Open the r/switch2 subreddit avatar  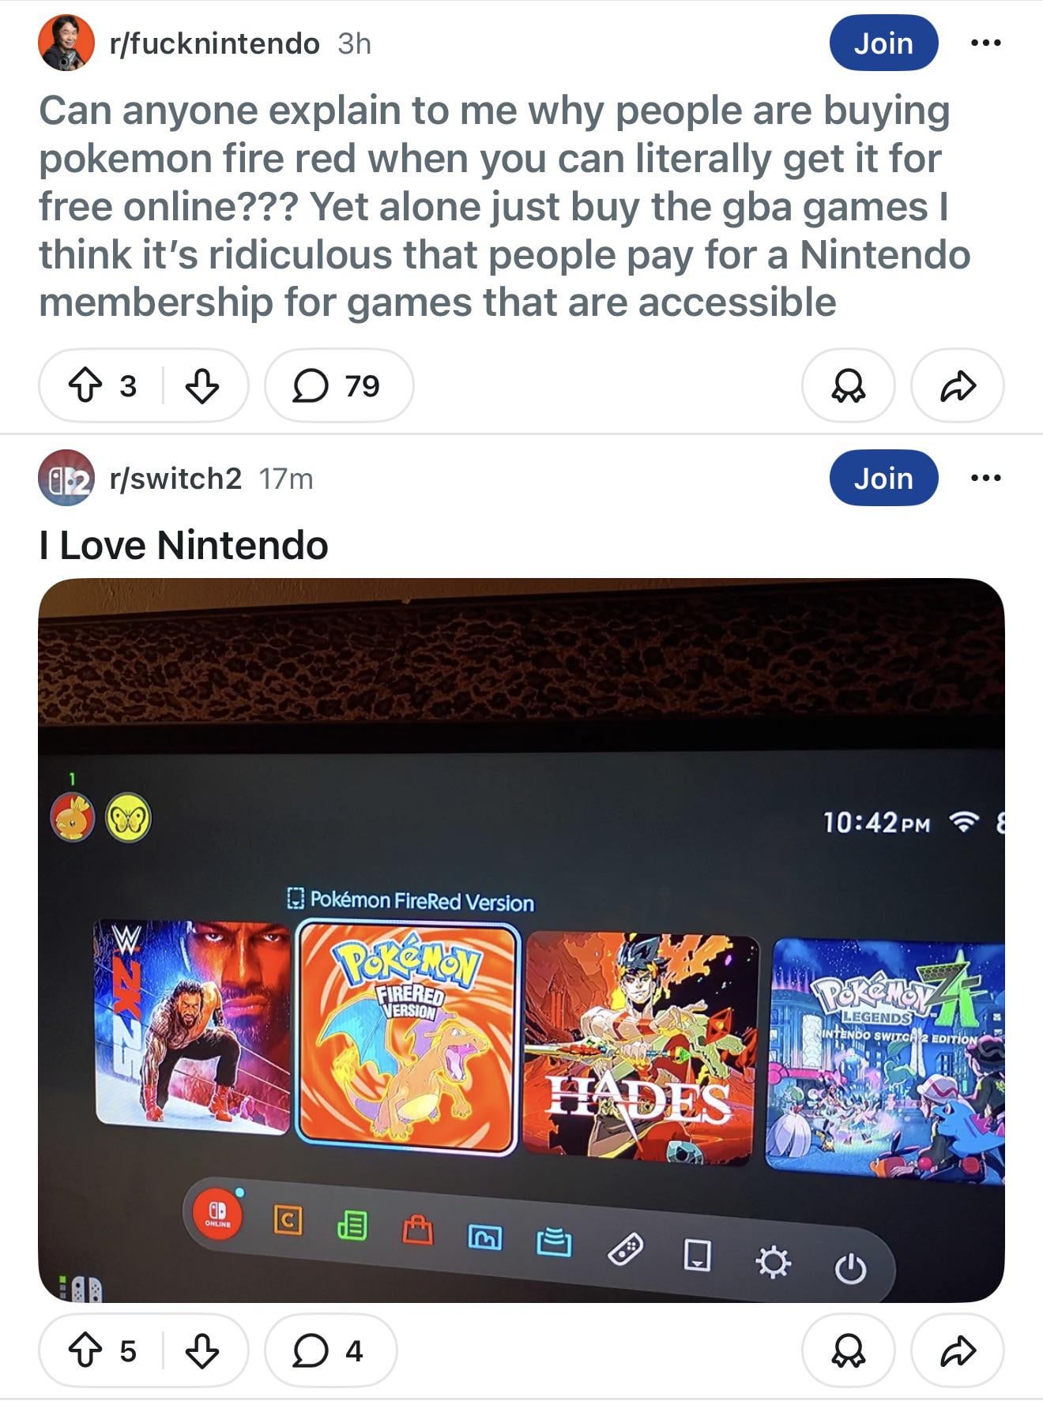click(66, 478)
